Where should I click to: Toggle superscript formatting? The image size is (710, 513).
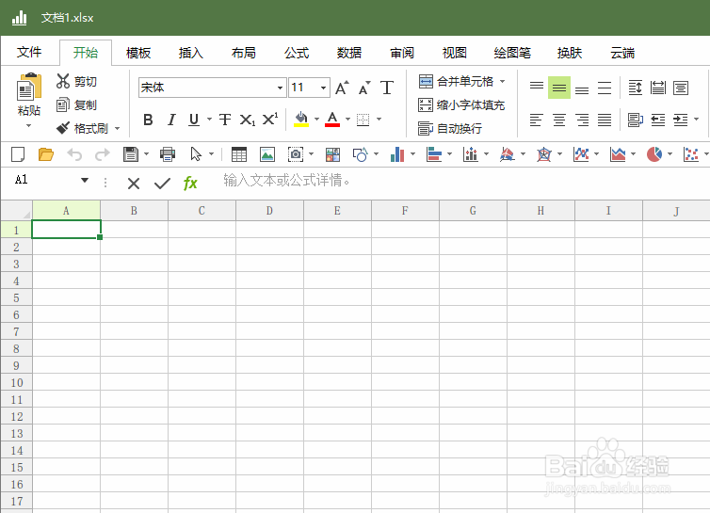270,120
